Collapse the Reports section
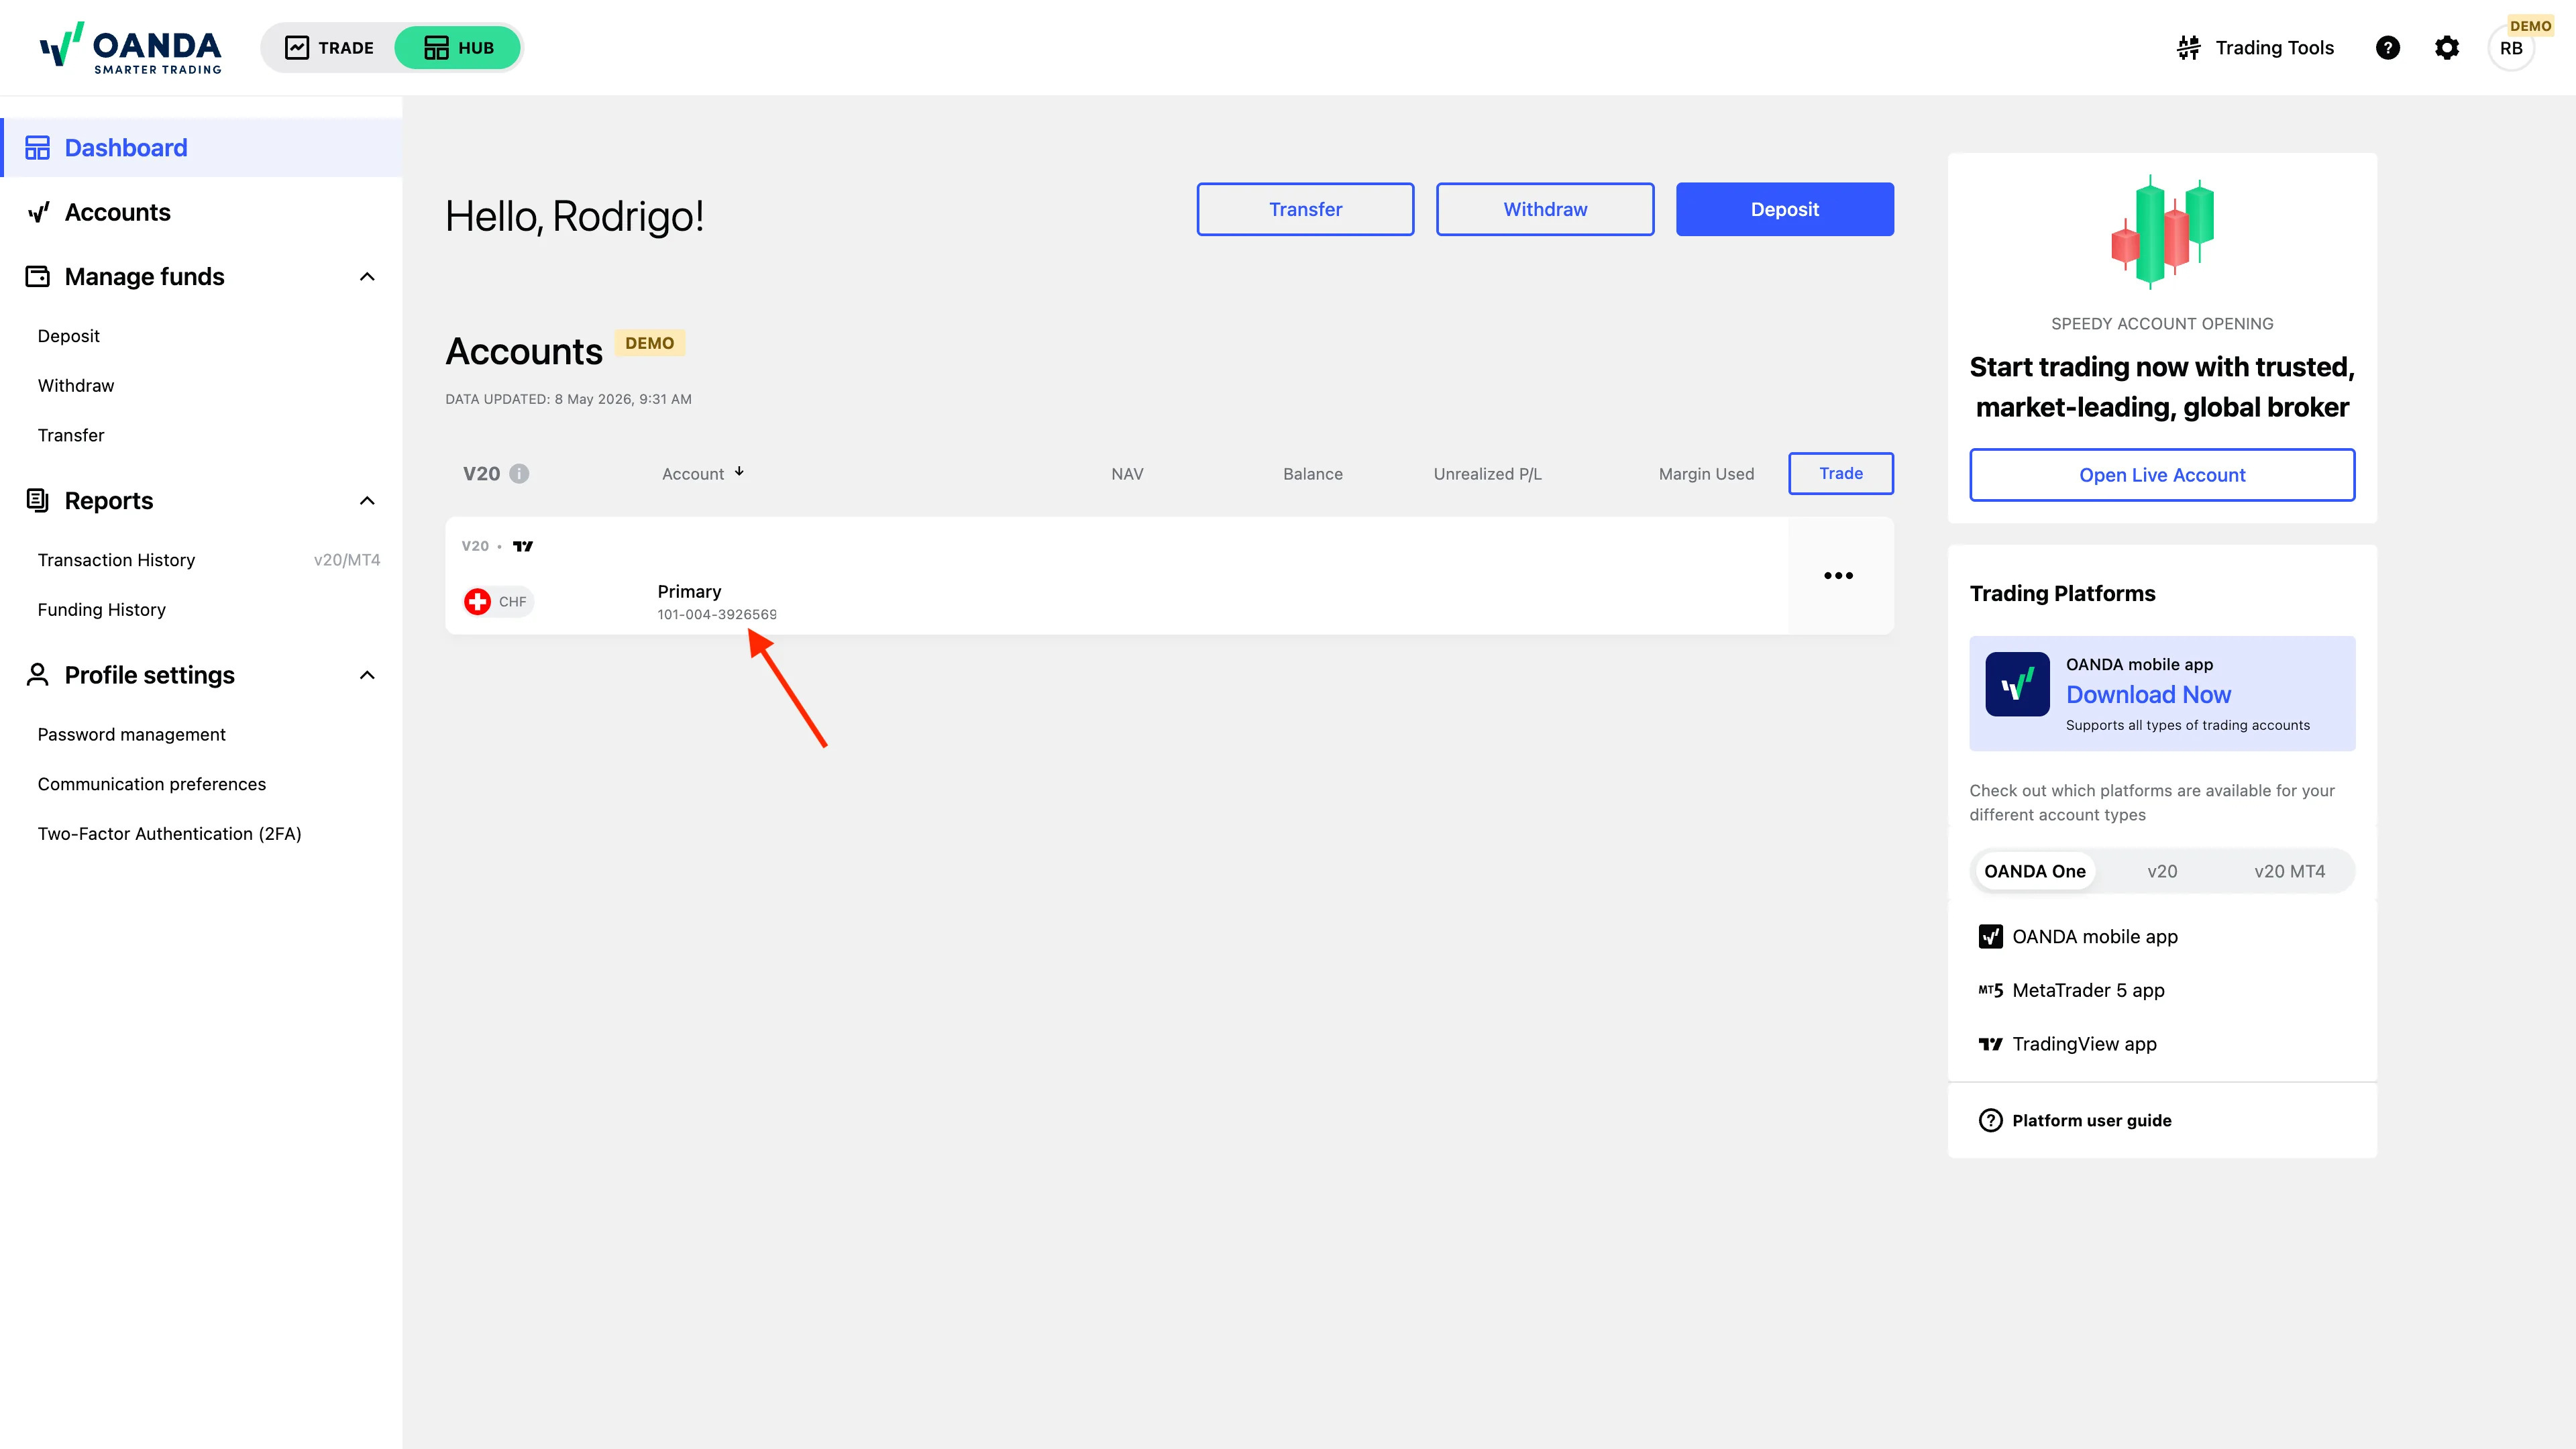Image resolution: width=2576 pixels, height=1449 pixels. tap(367, 501)
